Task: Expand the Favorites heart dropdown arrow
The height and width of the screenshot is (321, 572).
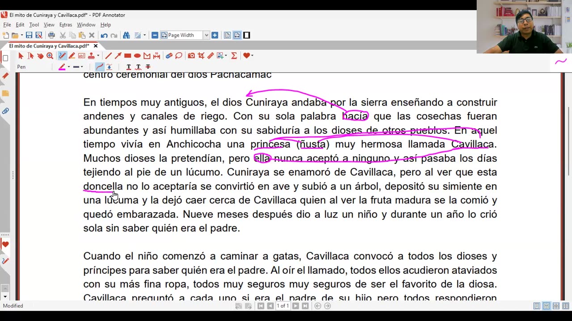Action: 252,56
